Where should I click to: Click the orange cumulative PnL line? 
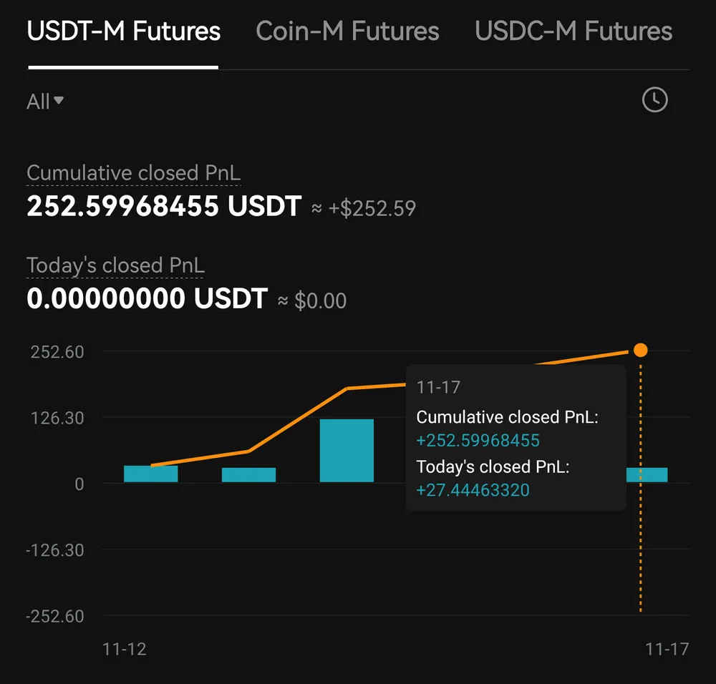(x=298, y=420)
